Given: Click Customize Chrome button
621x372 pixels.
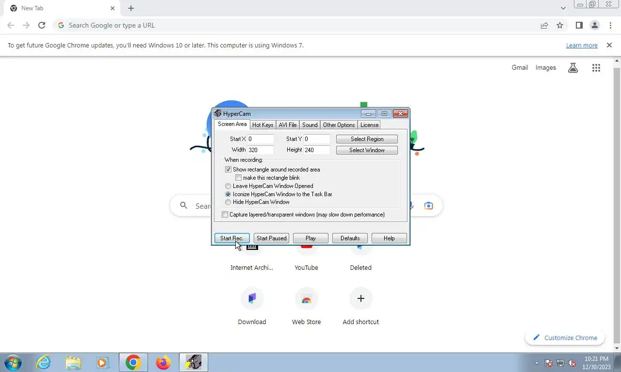Looking at the screenshot, I should [565, 338].
